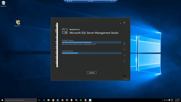181x102 pixels.
Task: Open the Windows Store taskbar icon
Action: click(x=53, y=100)
